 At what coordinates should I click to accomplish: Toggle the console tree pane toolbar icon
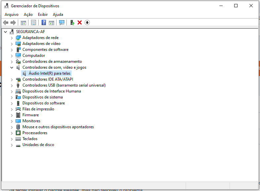23,22
